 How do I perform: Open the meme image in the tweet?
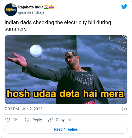point(66,70)
